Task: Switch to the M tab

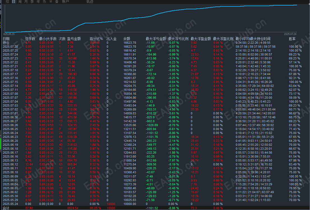Action: pyautogui.click(x=50, y=2)
